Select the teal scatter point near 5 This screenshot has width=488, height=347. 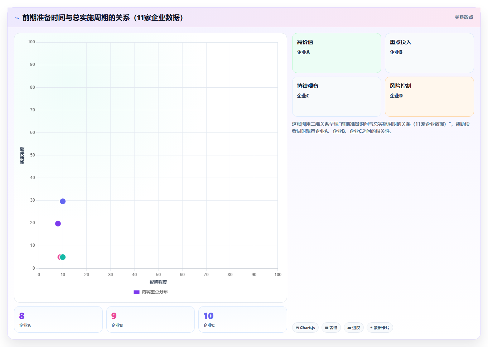63,257
